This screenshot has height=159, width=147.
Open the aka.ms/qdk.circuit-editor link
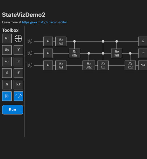tap(45, 22)
